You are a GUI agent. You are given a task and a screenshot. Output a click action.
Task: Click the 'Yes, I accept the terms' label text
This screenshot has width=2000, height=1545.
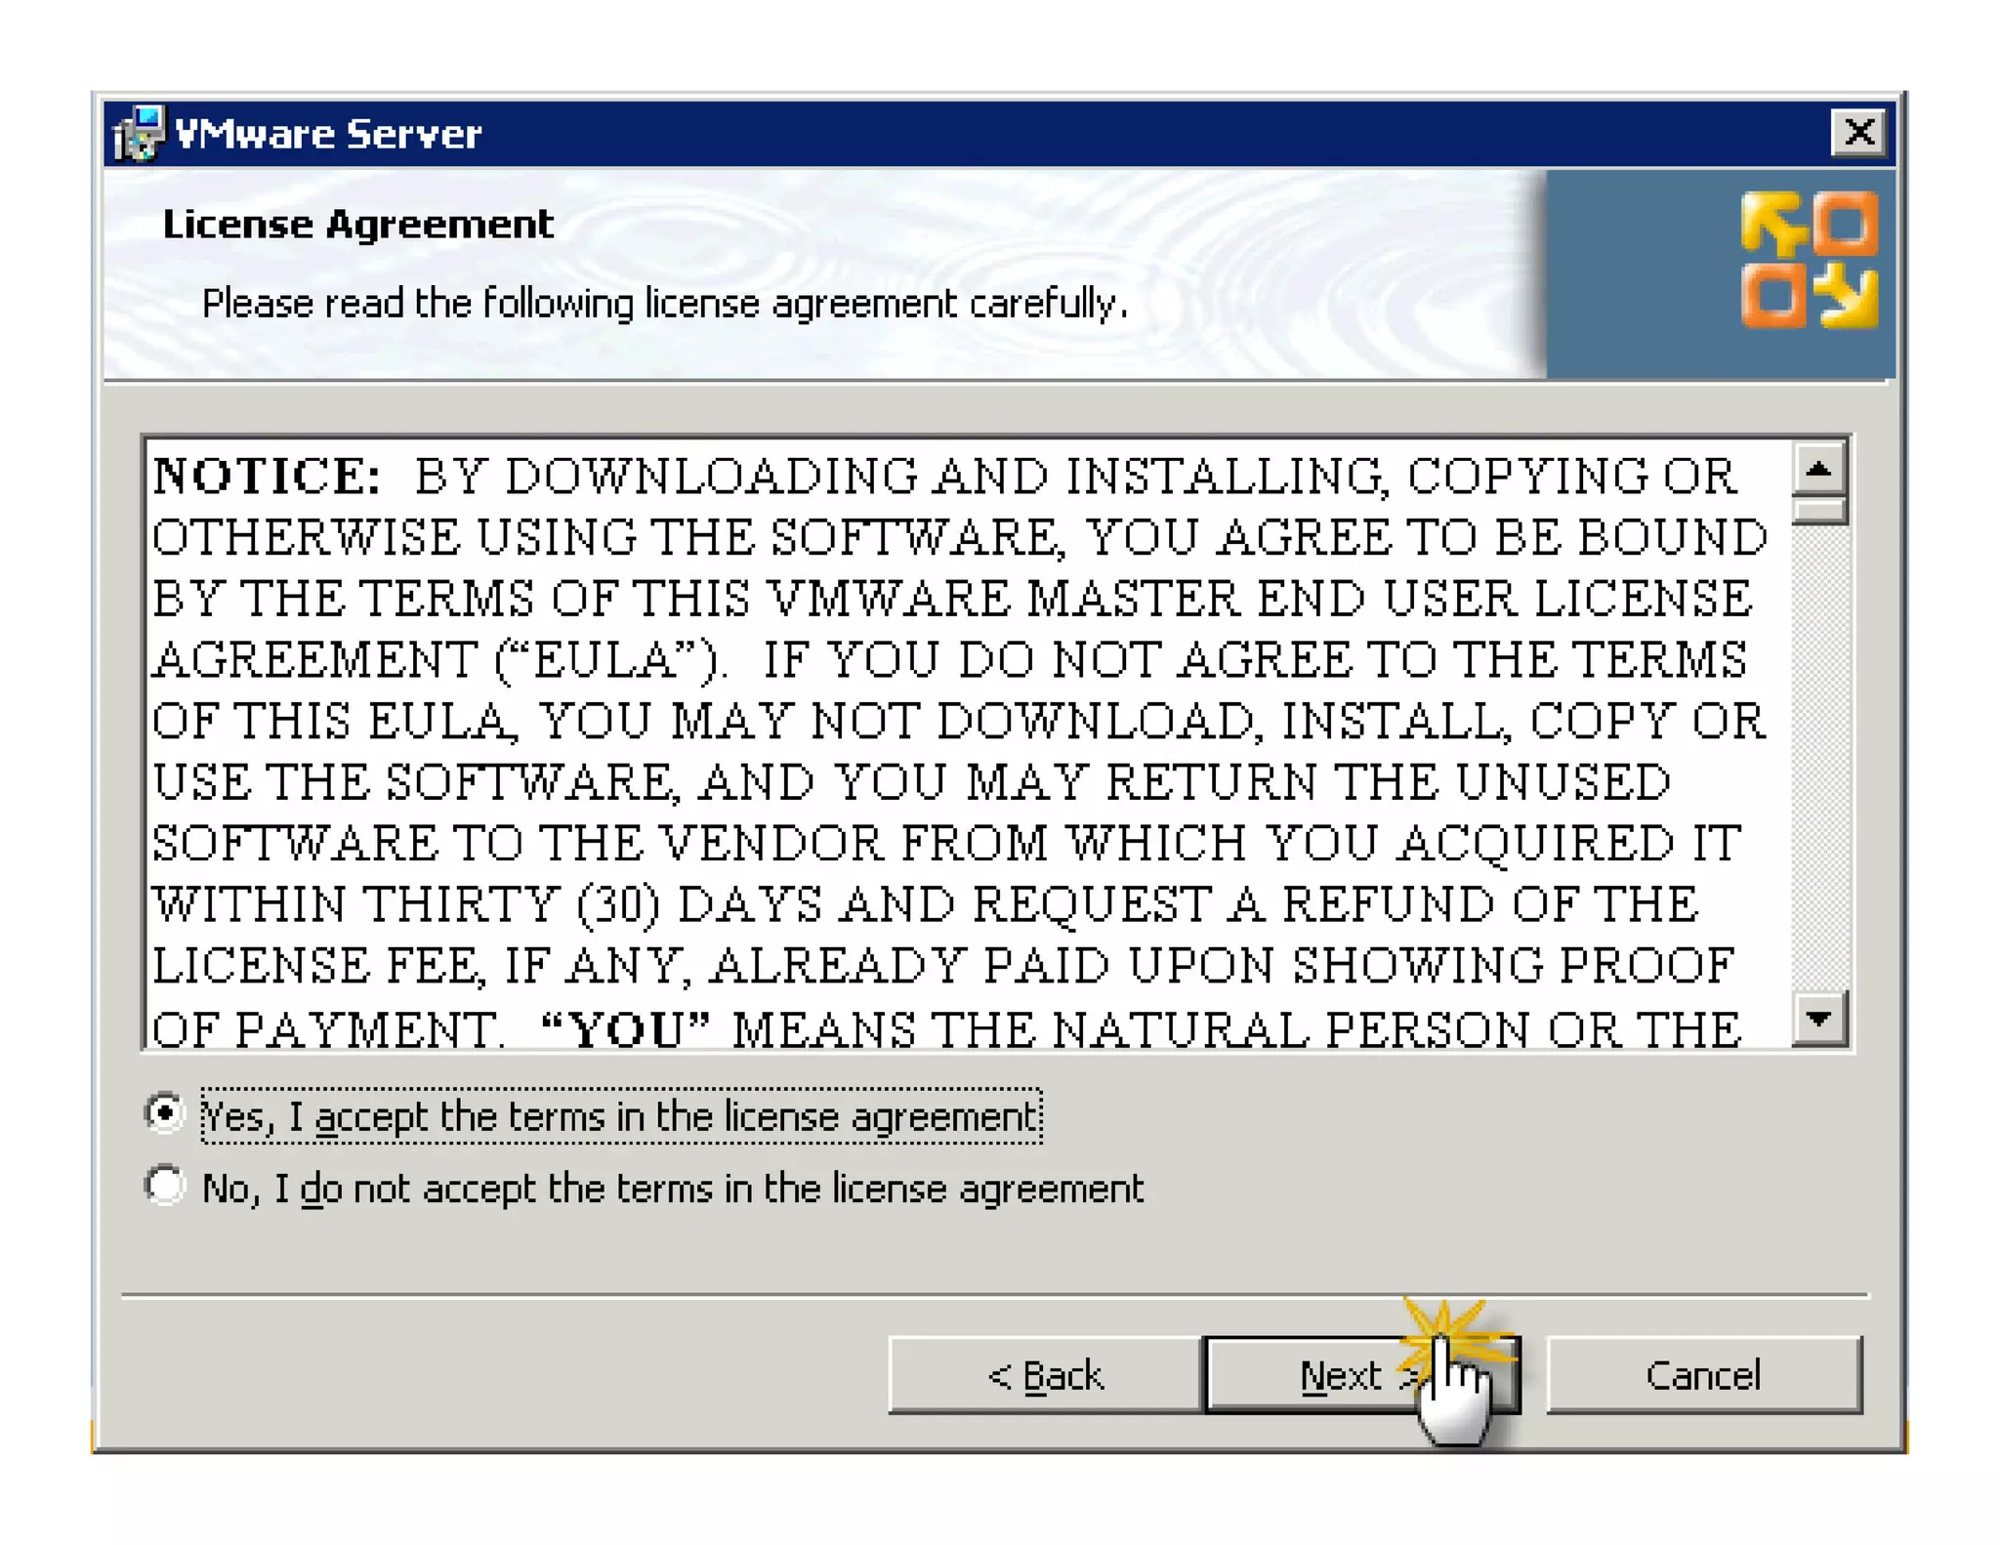621,1116
